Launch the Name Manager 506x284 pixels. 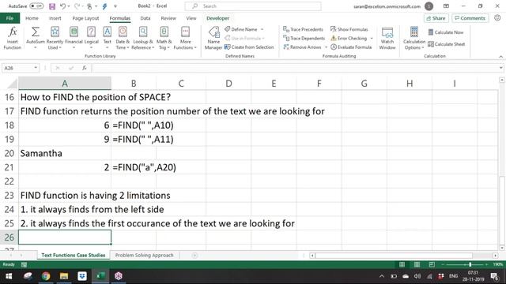pos(213,38)
